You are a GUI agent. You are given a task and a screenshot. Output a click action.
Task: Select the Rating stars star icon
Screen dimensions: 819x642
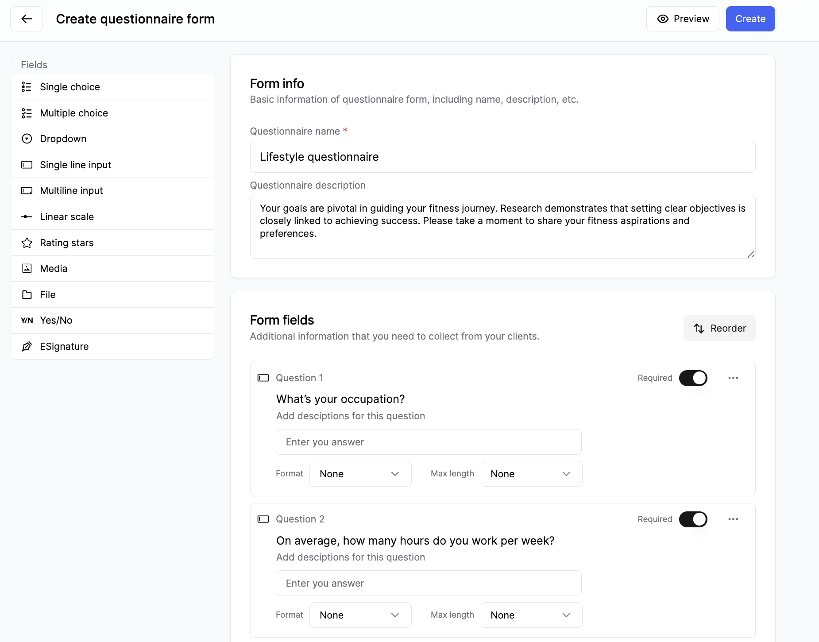pos(27,243)
